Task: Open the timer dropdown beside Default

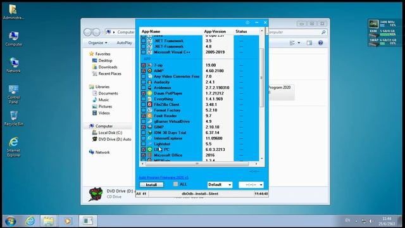Action: [251, 184]
